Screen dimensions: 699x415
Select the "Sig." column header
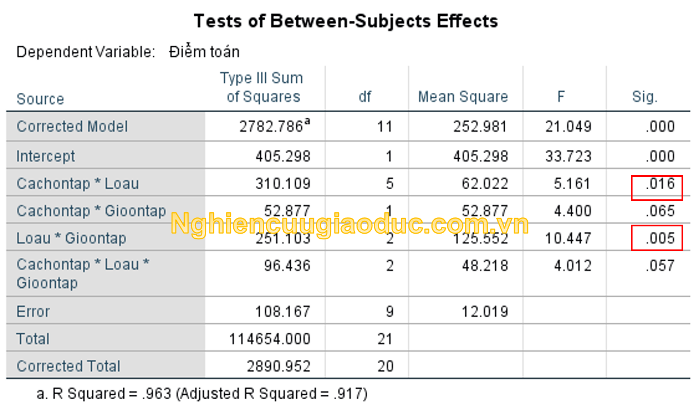coord(644,97)
